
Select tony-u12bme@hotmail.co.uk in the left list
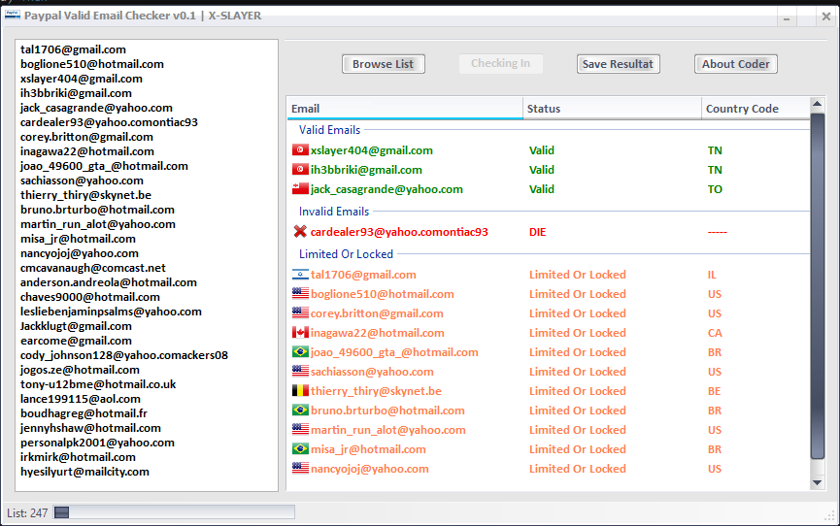coord(98,384)
